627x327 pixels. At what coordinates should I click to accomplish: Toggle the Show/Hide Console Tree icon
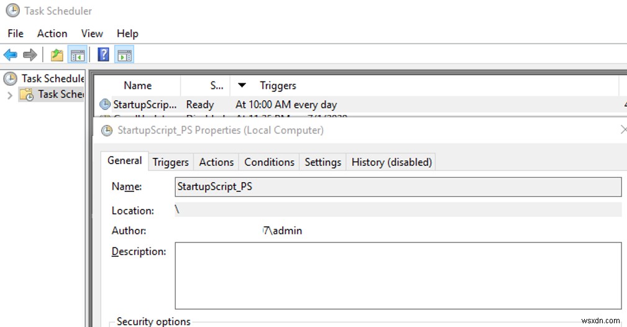click(x=77, y=55)
